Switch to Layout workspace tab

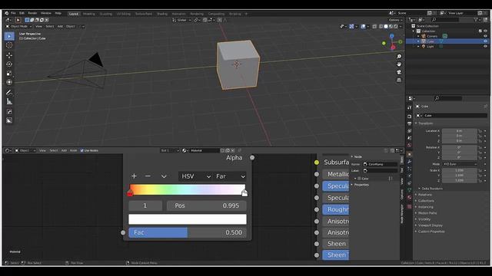(x=74, y=14)
